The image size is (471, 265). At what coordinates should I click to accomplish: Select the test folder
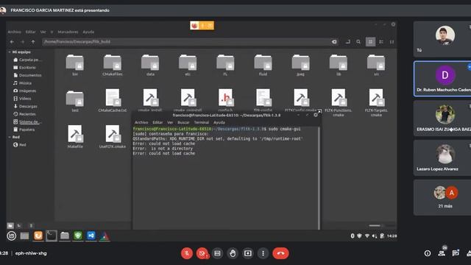pyautogui.click(x=75, y=101)
